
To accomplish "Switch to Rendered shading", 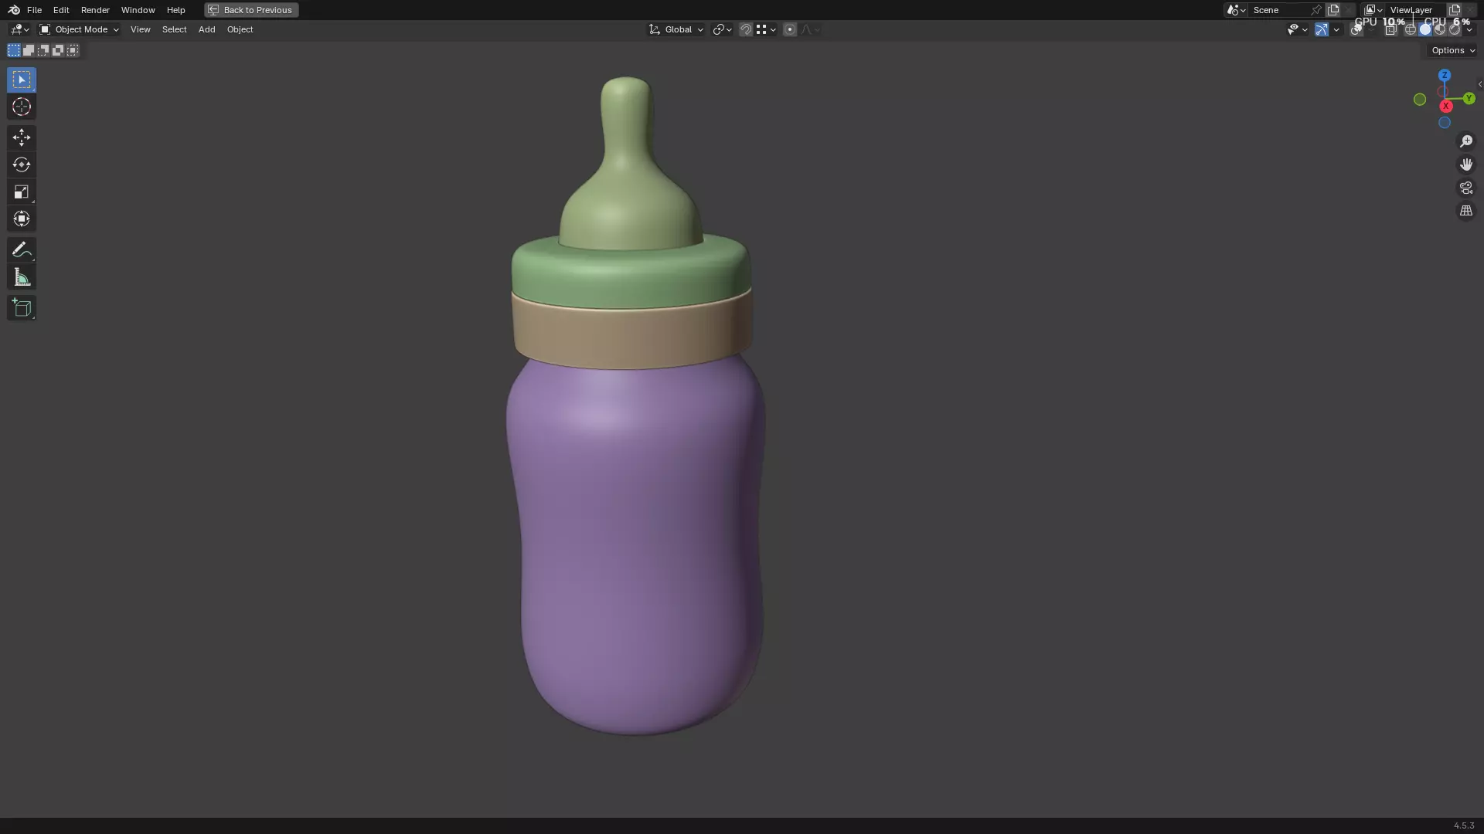I will point(1455,29).
